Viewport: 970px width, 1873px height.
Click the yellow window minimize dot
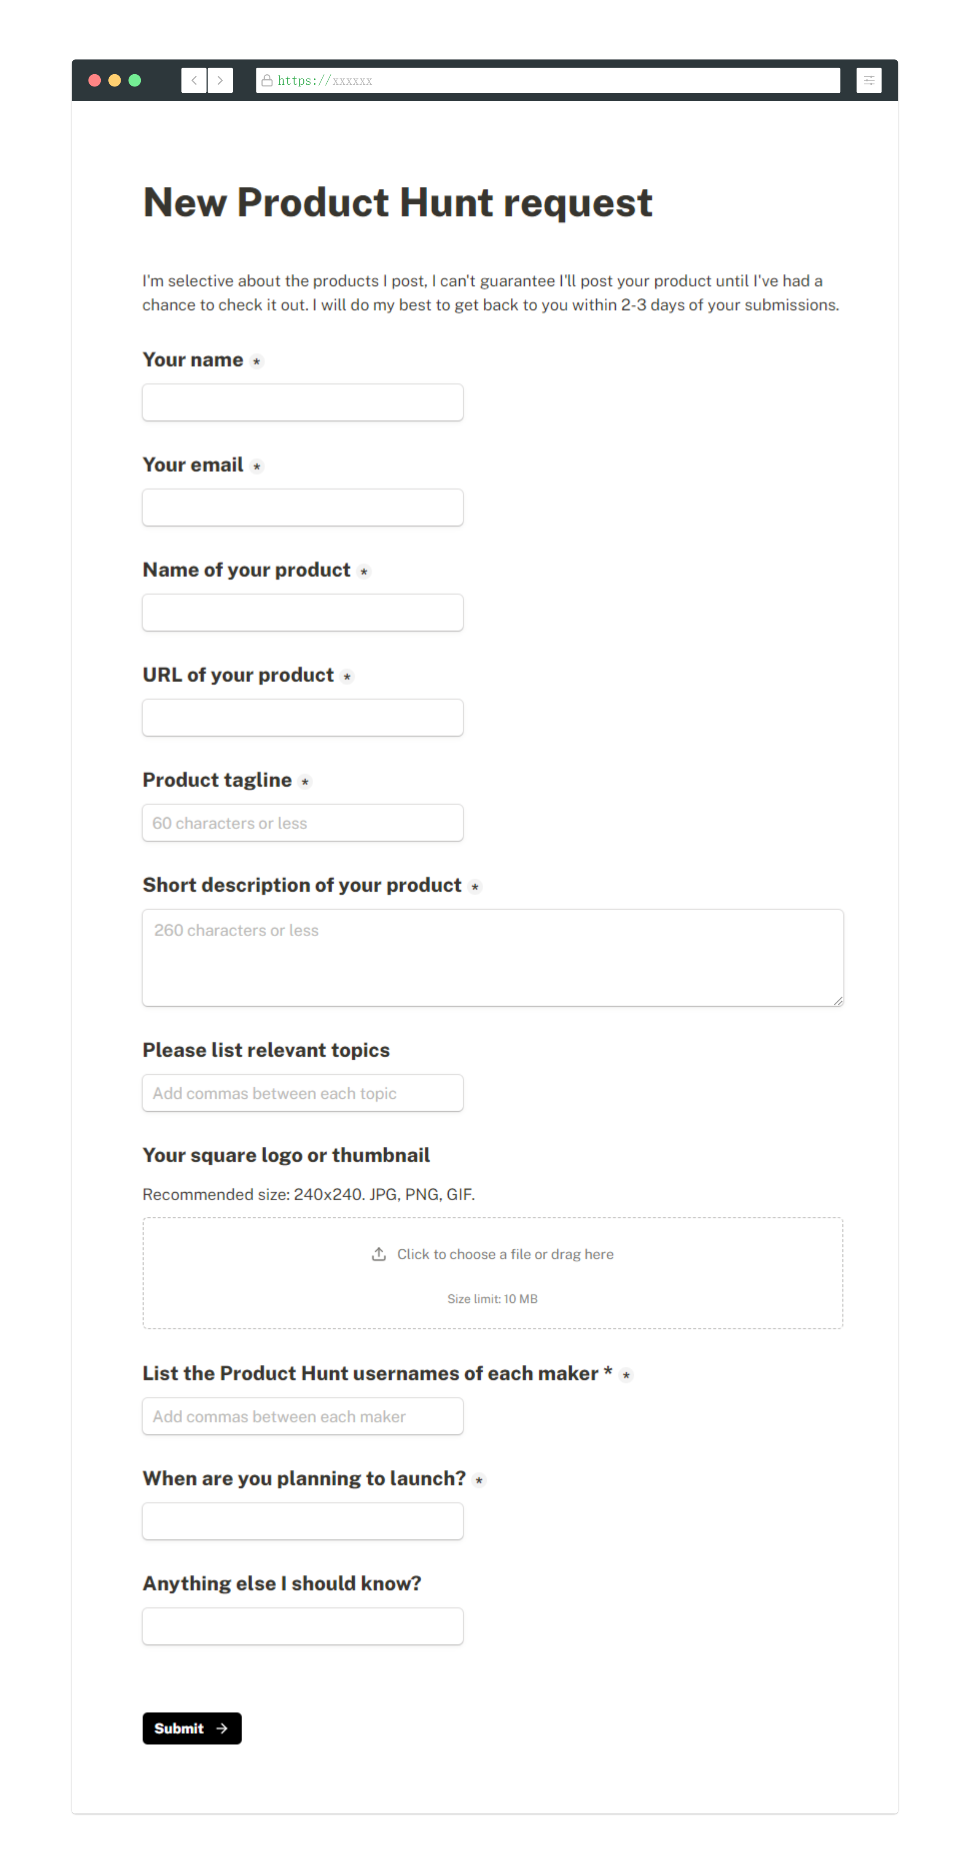(115, 81)
